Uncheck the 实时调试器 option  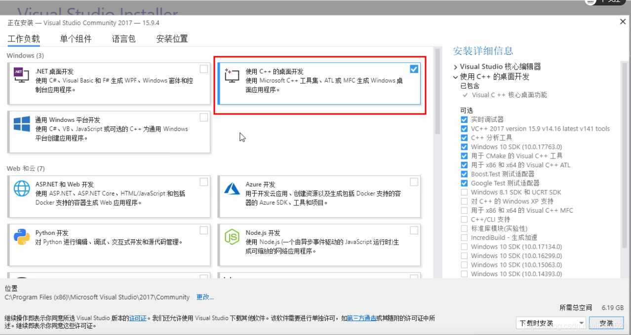pos(464,119)
